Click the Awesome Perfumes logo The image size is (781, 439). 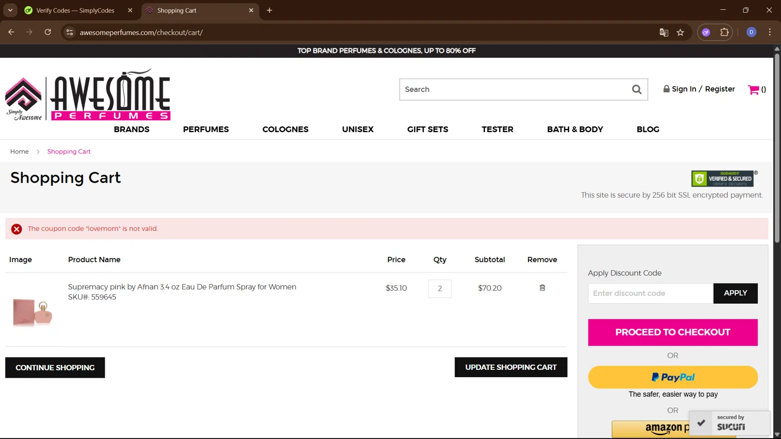click(x=88, y=95)
